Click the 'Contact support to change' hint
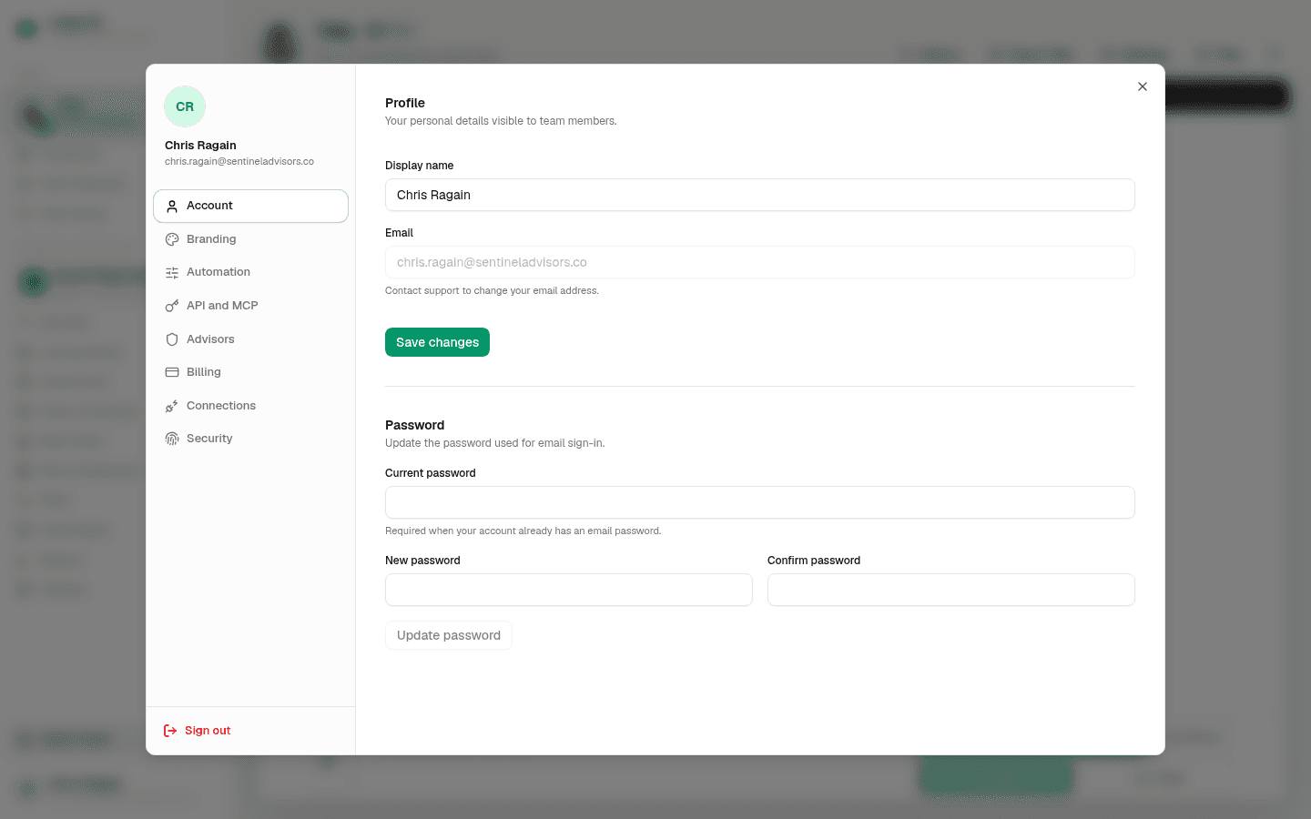Image resolution: width=1311 pixels, height=819 pixels. [492, 291]
